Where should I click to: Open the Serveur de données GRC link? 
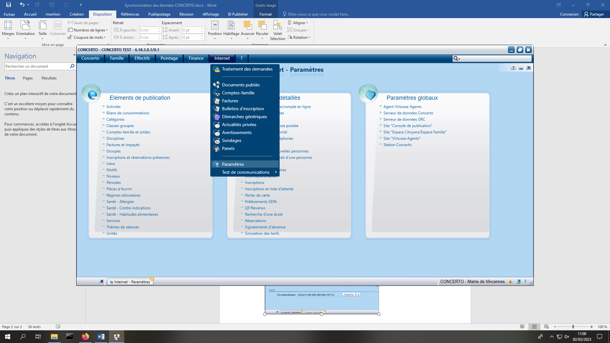coord(404,119)
